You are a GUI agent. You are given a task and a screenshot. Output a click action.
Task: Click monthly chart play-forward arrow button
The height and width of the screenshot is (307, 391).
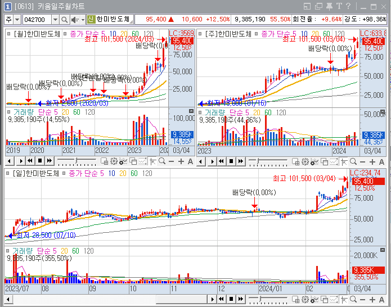(21, 161)
